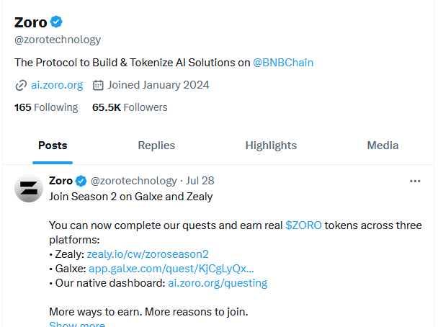
Task: Click verified badge in the post header
Action: 81,181
